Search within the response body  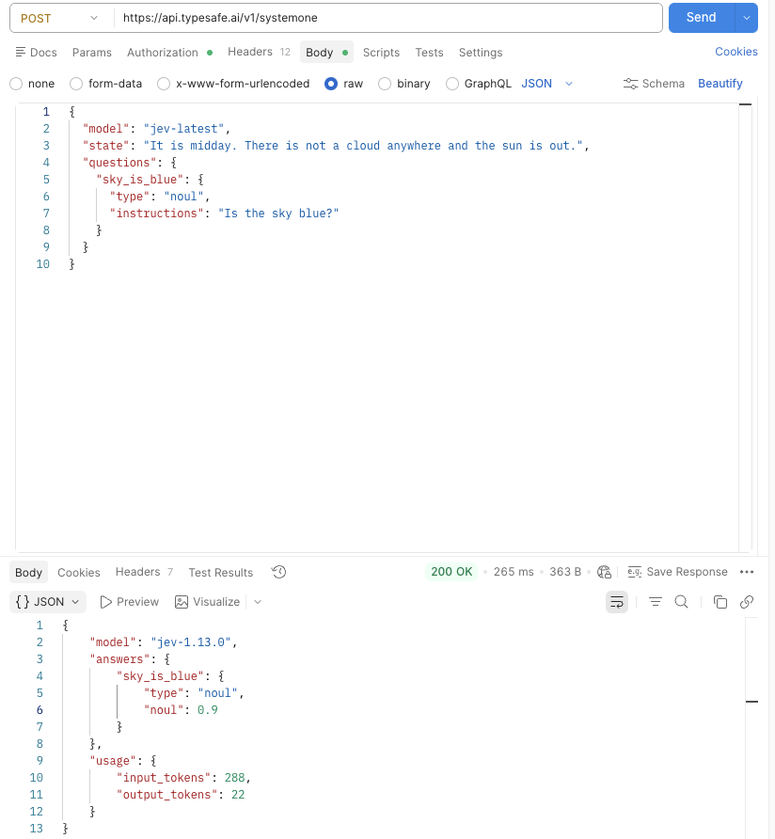681,602
